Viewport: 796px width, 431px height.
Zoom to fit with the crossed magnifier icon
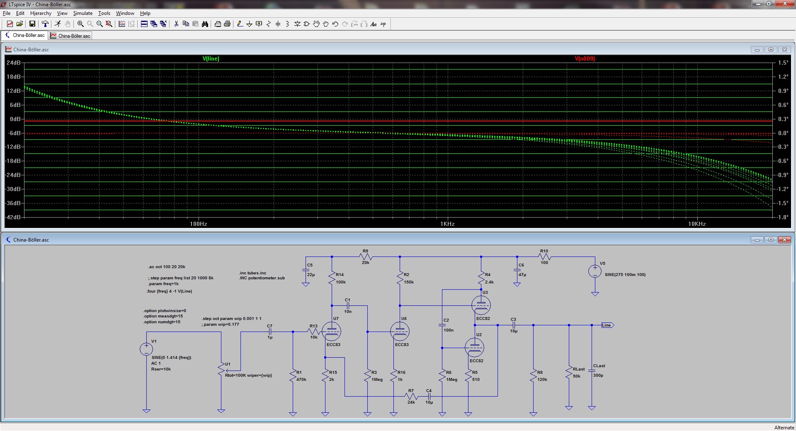pyautogui.click(x=109, y=24)
